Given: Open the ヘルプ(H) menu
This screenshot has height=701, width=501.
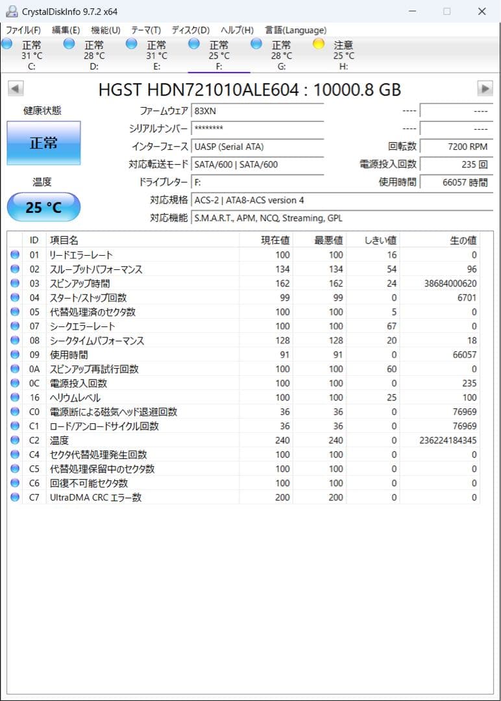Looking at the screenshot, I should (237, 30).
